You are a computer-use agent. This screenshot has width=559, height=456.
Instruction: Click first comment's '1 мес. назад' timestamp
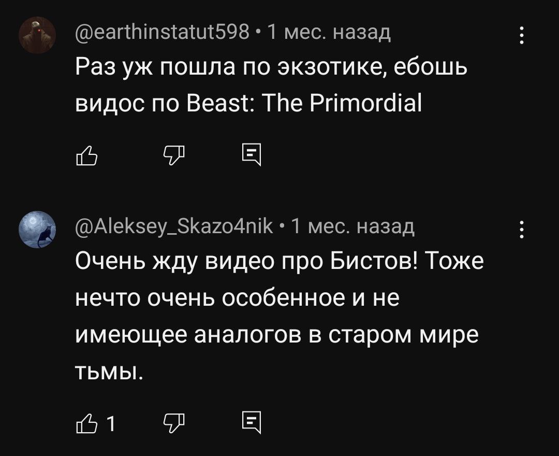click(x=329, y=32)
